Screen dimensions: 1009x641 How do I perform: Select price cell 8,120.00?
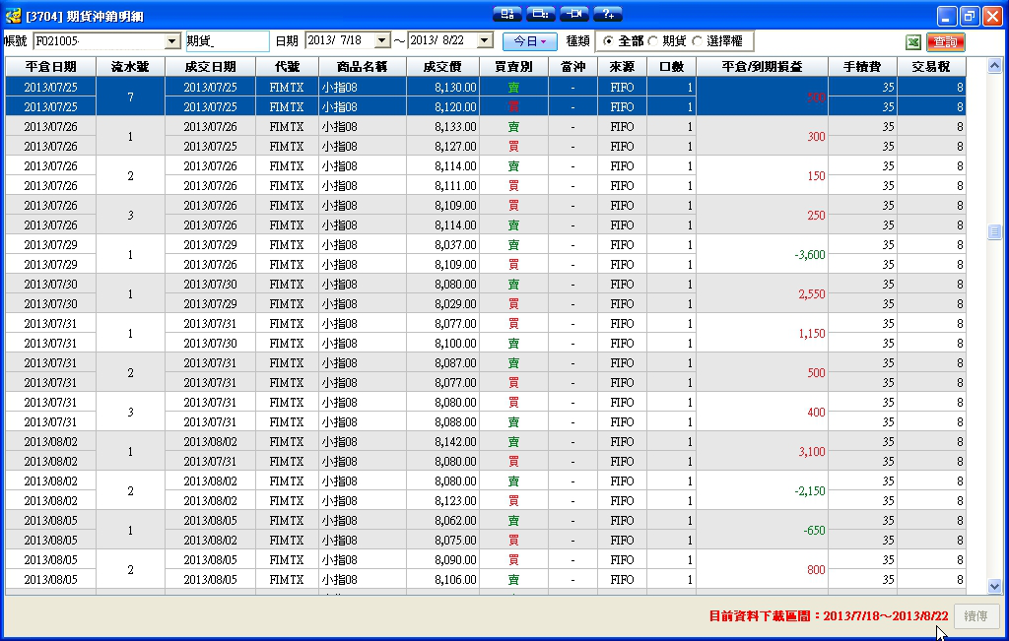click(x=442, y=106)
